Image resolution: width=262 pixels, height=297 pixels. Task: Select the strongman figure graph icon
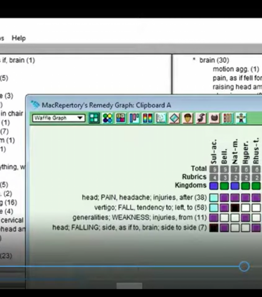coord(241,118)
